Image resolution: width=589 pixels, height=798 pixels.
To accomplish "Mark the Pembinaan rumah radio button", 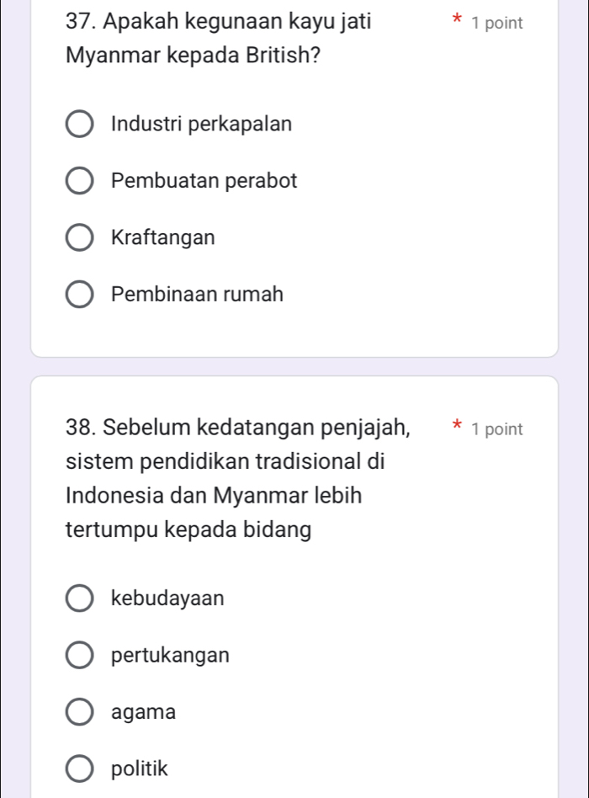I will pos(80,295).
